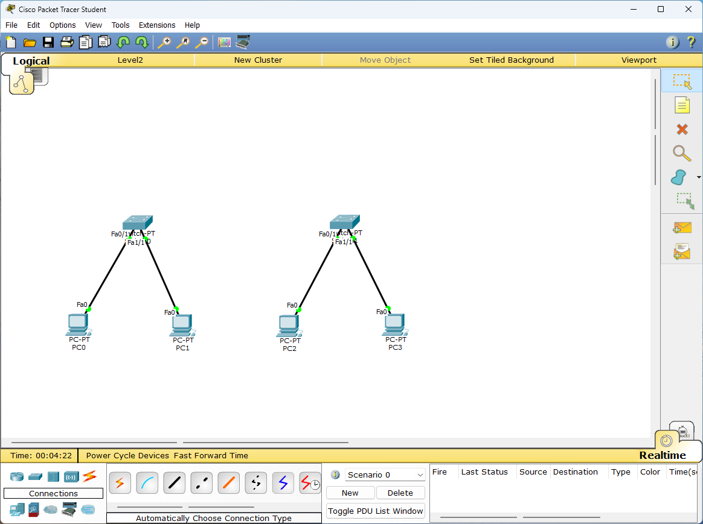Open the Extensions menu

tap(157, 25)
